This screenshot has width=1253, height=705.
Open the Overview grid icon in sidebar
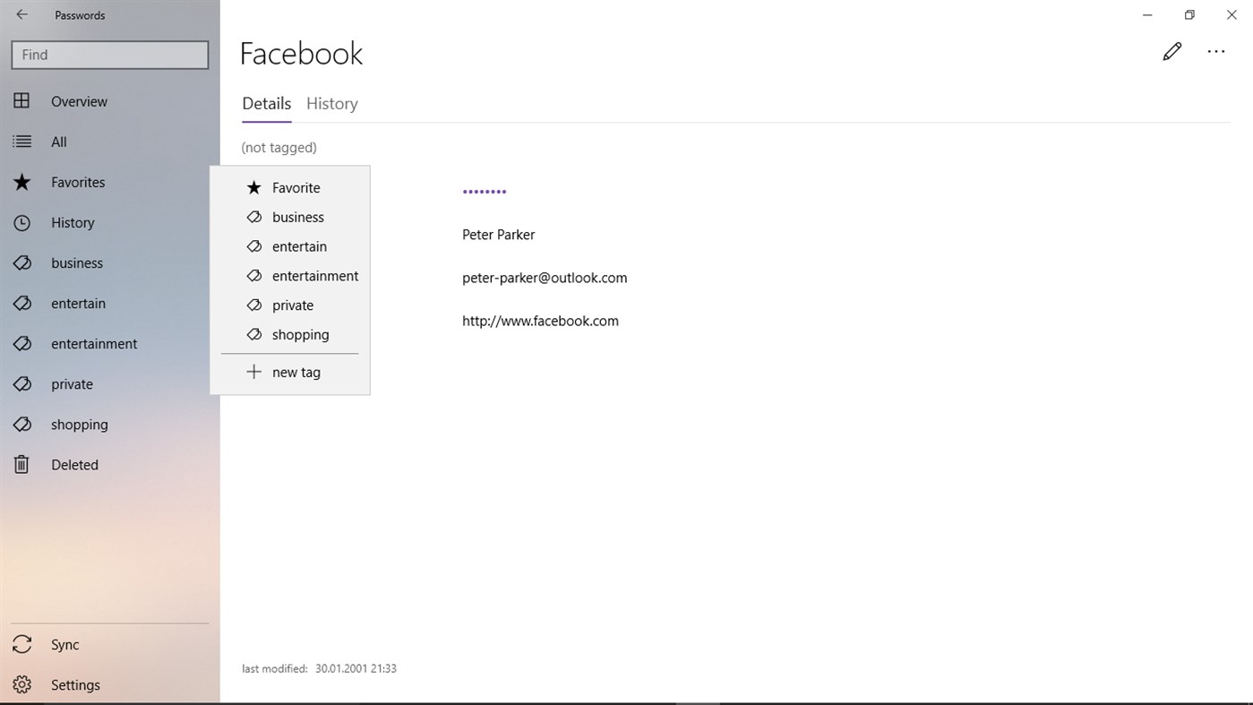point(21,101)
